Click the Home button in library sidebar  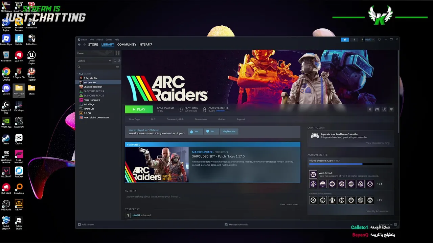(x=95, y=53)
